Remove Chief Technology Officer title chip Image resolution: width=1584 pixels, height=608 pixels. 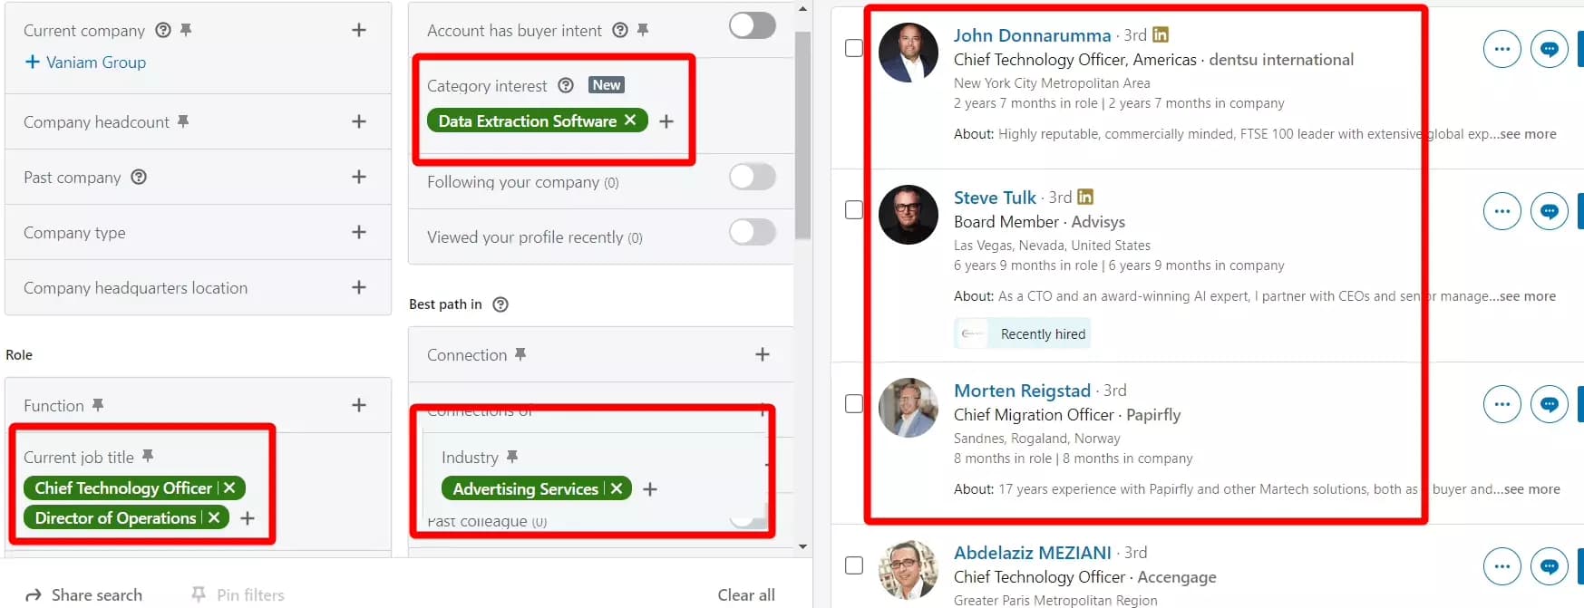point(229,487)
